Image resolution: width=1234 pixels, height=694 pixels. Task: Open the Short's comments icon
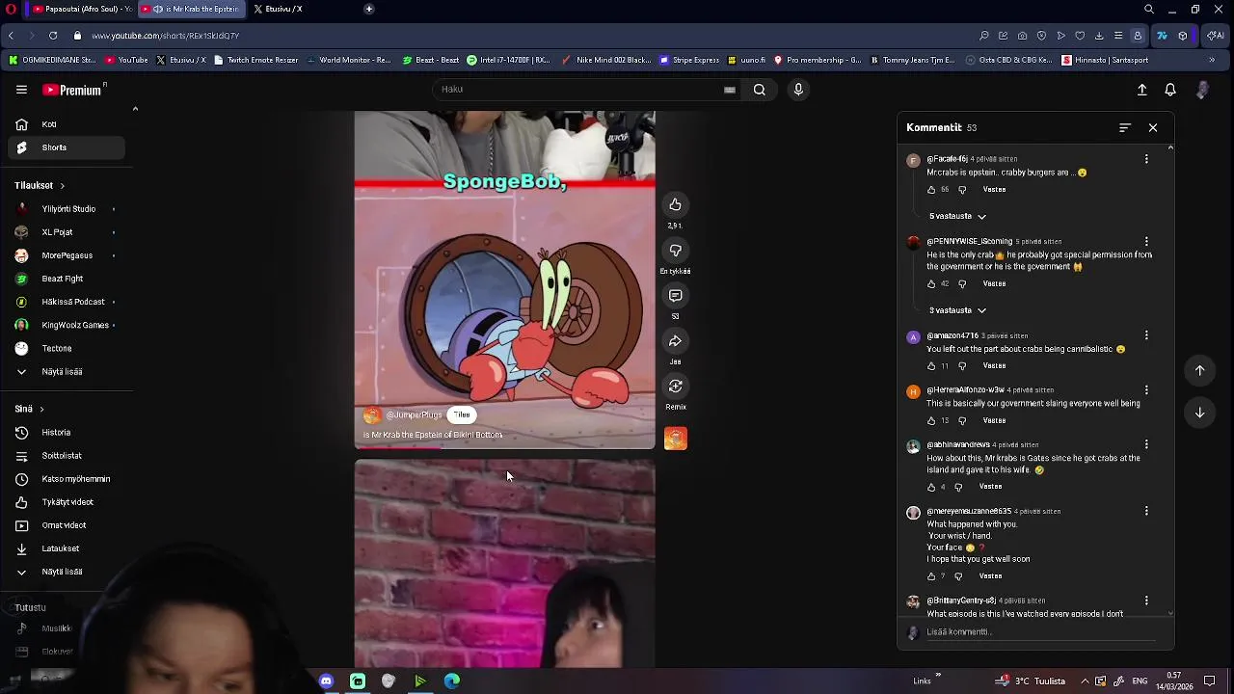[x=675, y=296]
